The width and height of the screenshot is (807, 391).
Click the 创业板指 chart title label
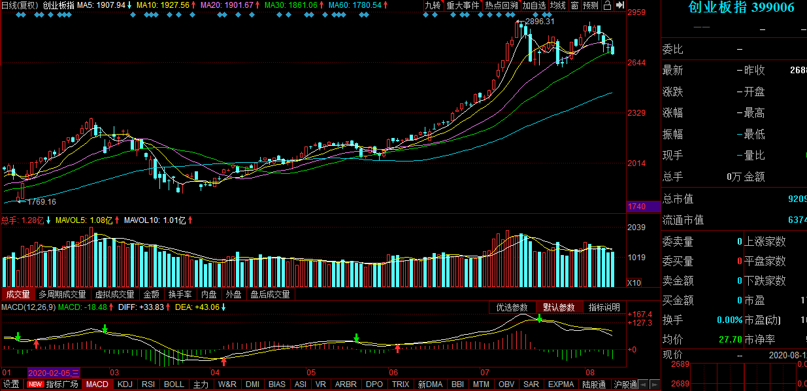pos(59,5)
